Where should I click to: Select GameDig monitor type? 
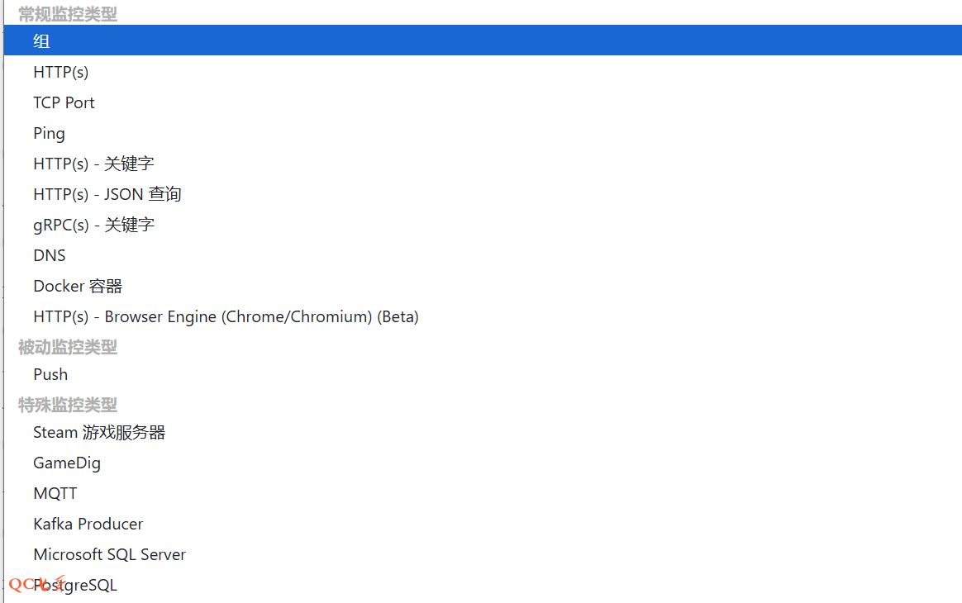(x=67, y=463)
